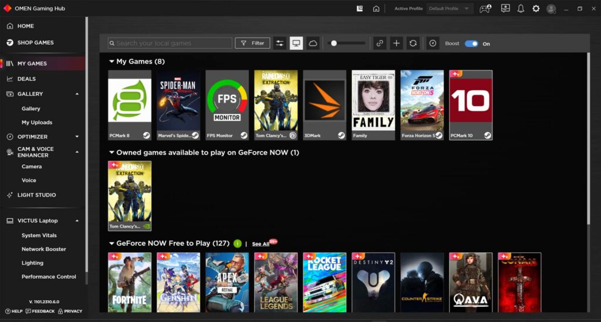The height and width of the screenshot is (322, 601).
Task: Select the PCMark 10 tile
Action: 471,105
